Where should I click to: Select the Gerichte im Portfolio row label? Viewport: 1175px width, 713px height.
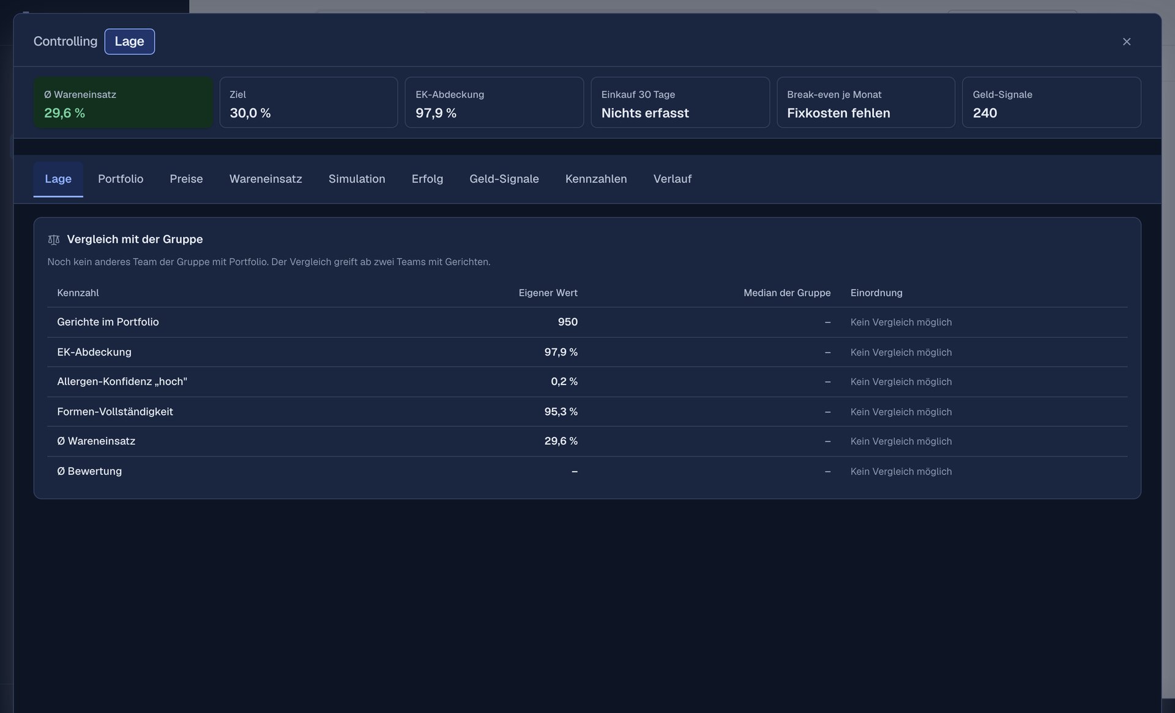tap(108, 322)
